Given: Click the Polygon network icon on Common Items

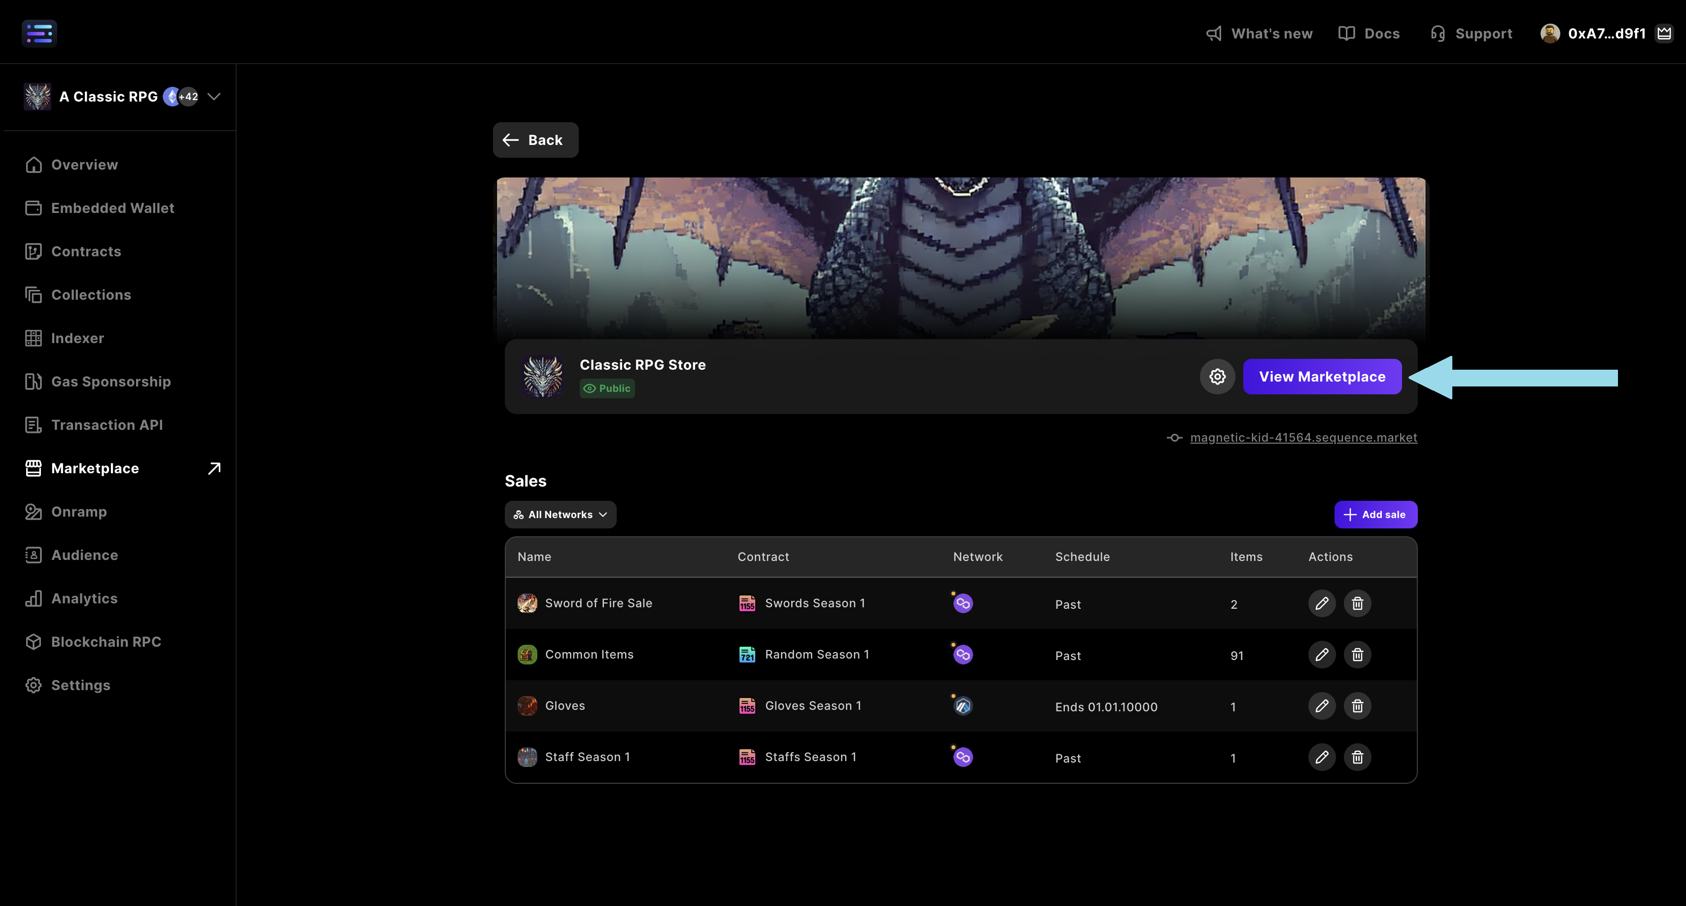Looking at the screenshot, I should click(962, 654).
